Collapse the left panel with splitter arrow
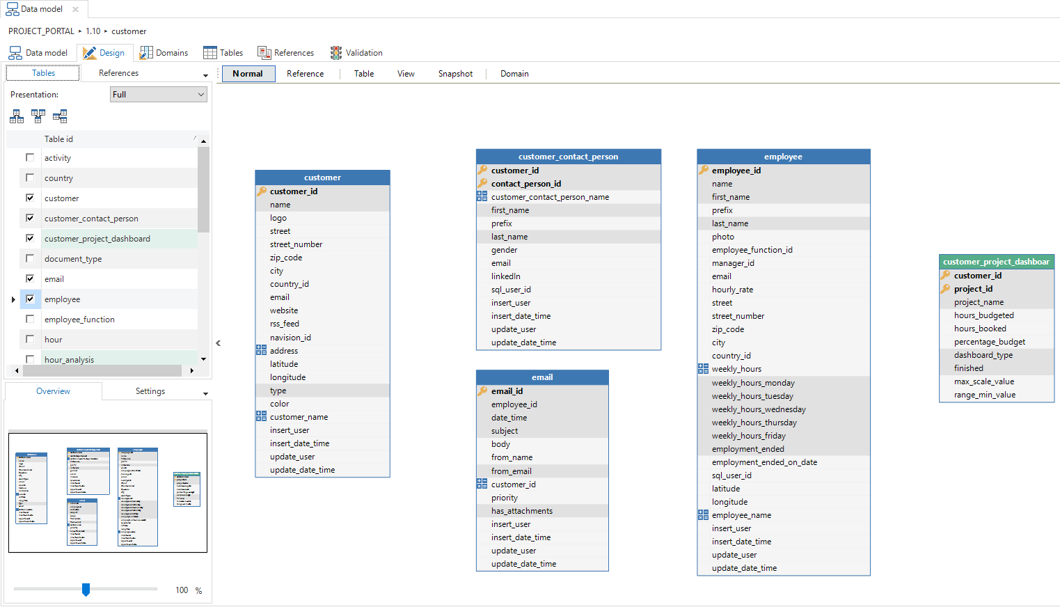The image size is (1060, 607). pyautogui.click(x=218, y=342)
